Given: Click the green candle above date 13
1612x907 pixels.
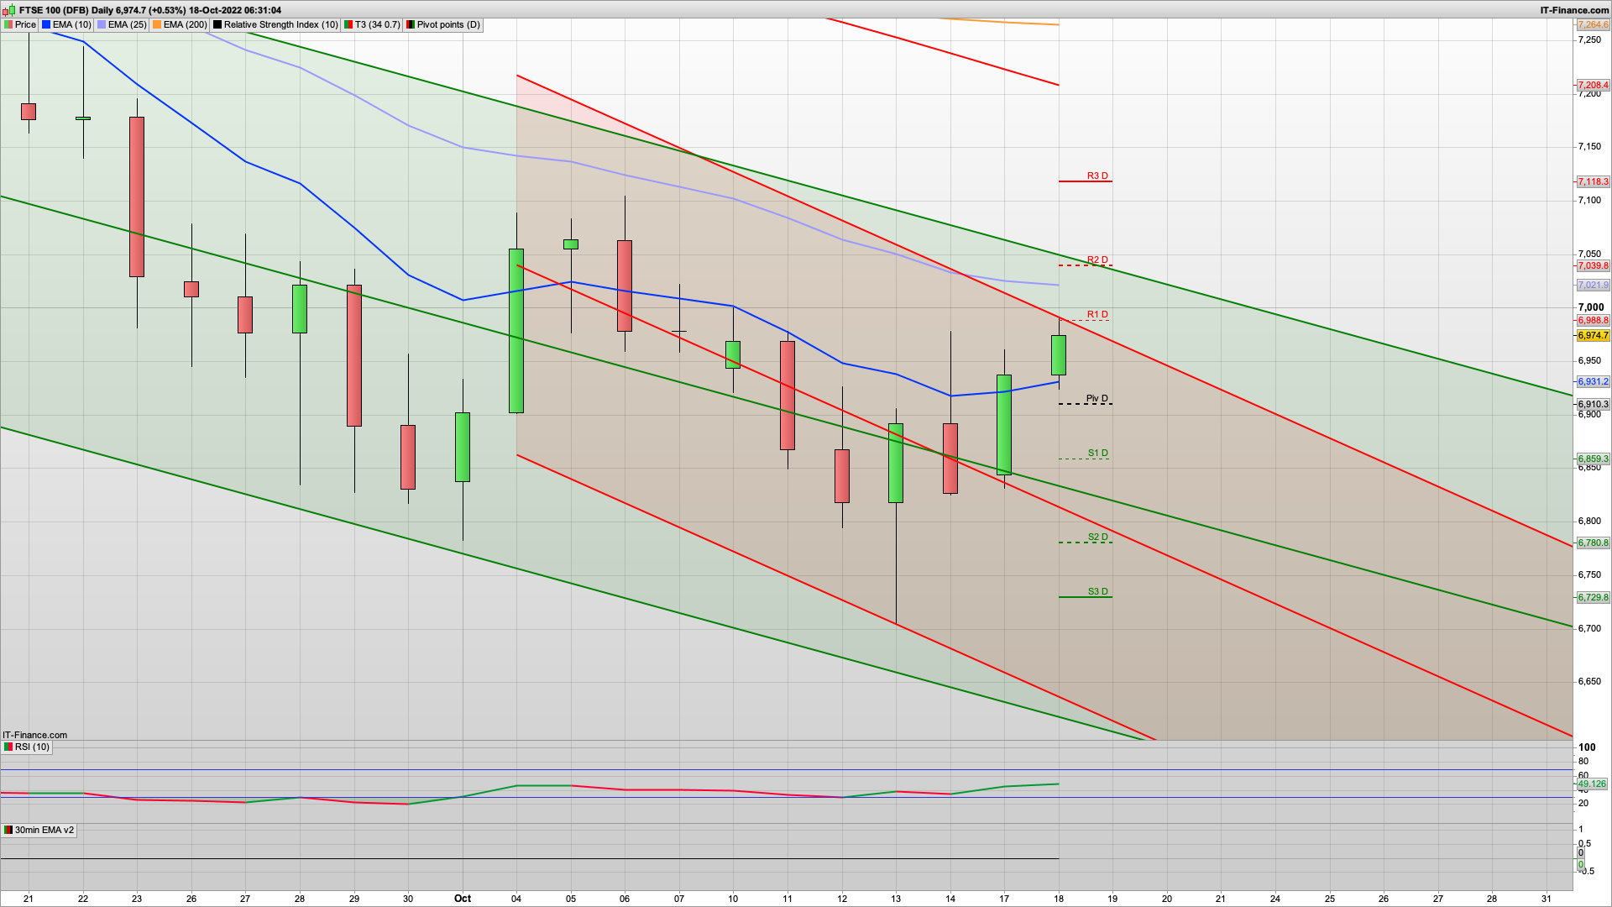Looking at the screenshot, I should (896, 463).
